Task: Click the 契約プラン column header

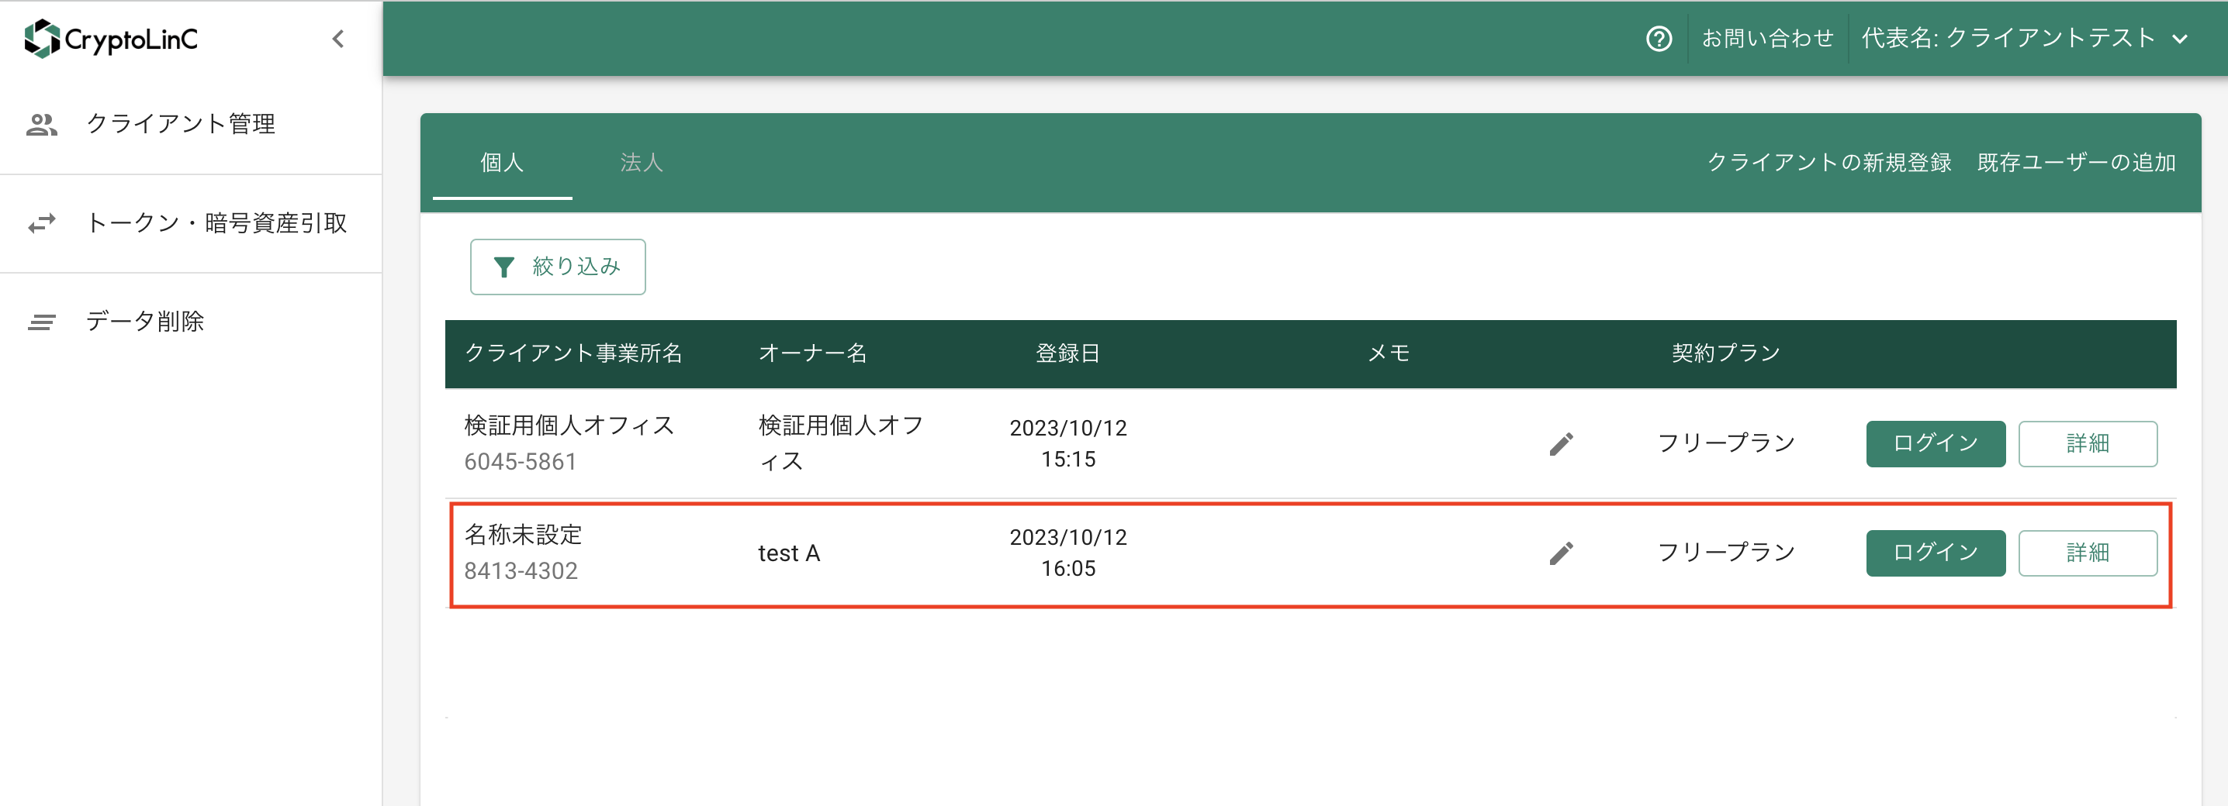Action: [1725, 353]
